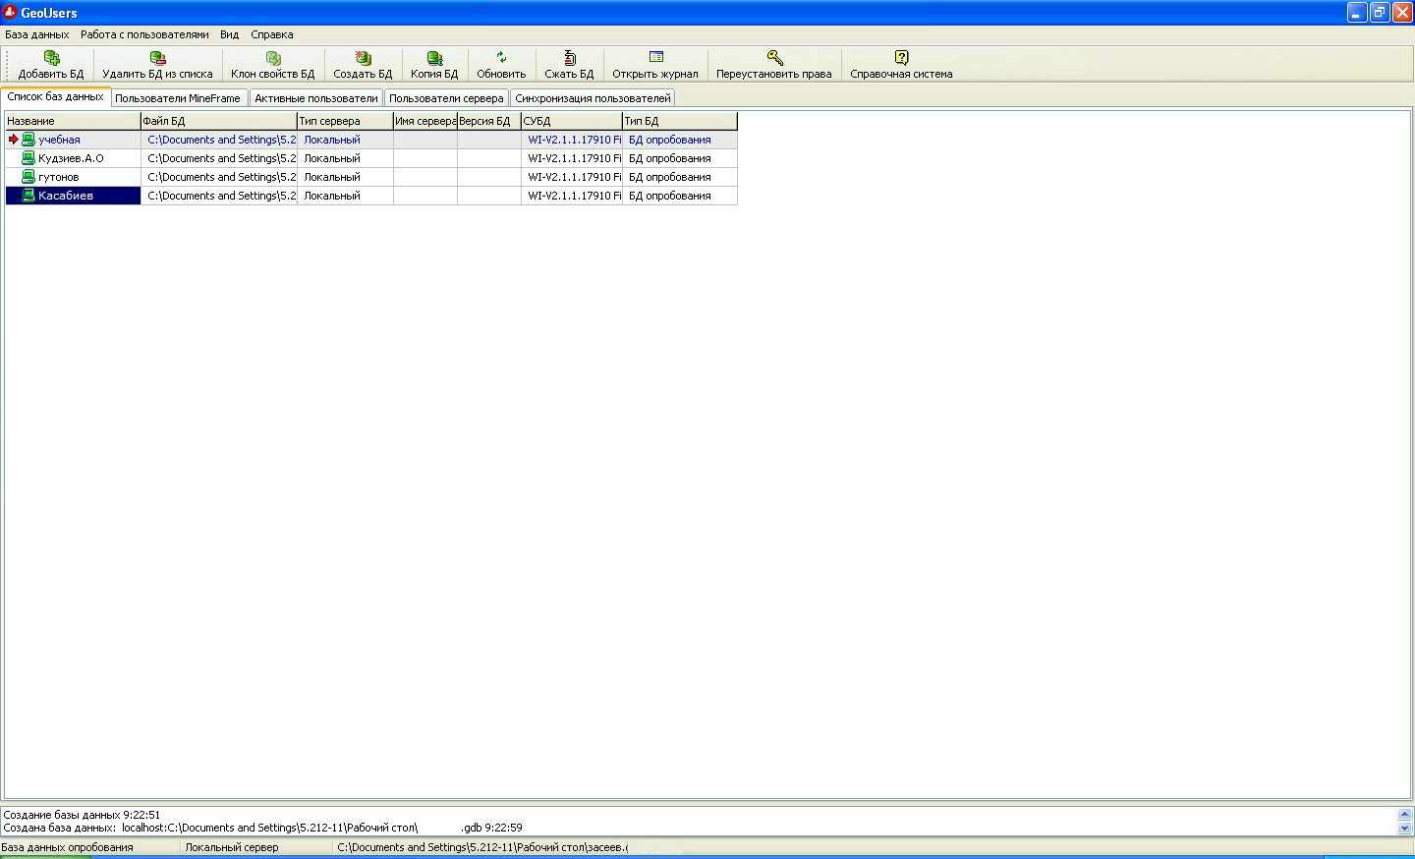Click the Обновить refresh icon

(501, 58)
